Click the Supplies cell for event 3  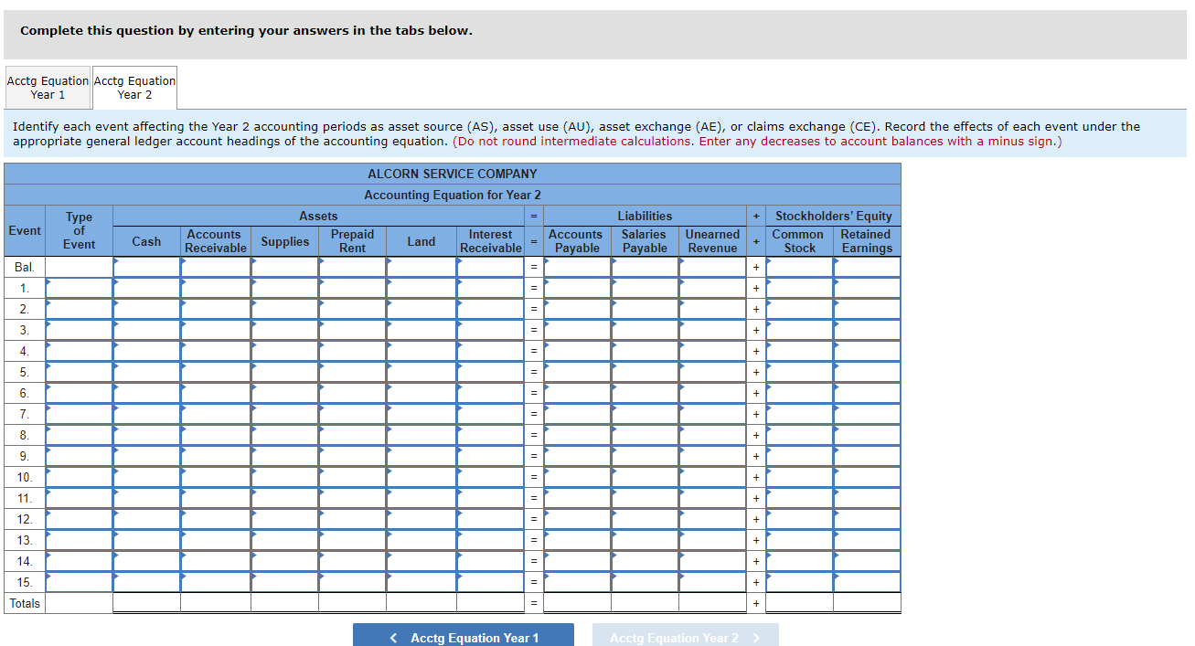[x=285, y=330]
